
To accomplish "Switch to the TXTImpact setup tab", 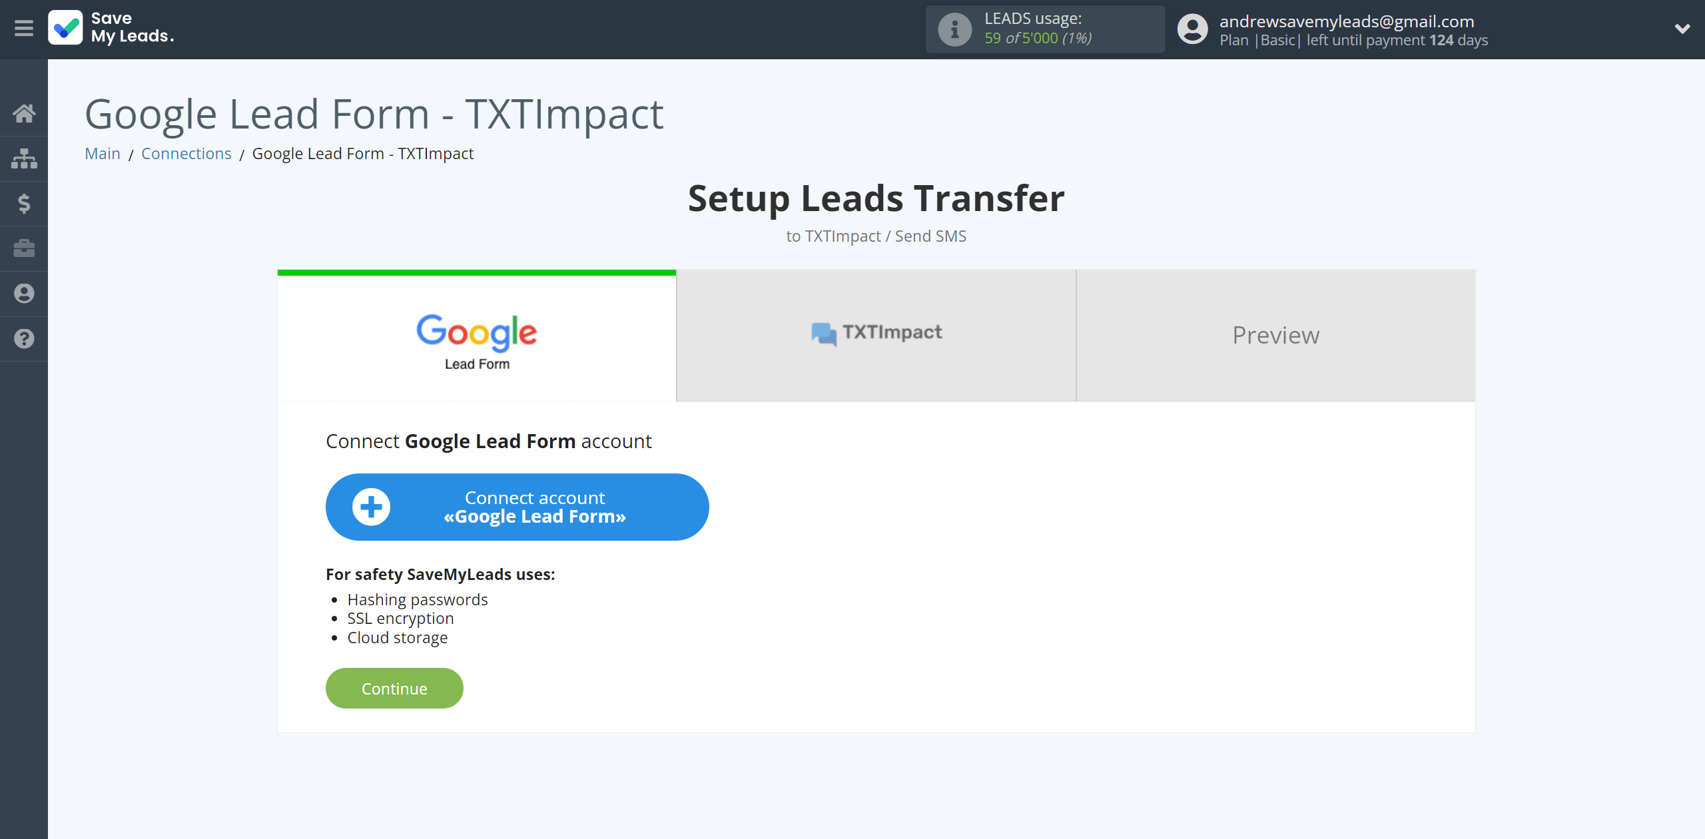I will point(876,335).
